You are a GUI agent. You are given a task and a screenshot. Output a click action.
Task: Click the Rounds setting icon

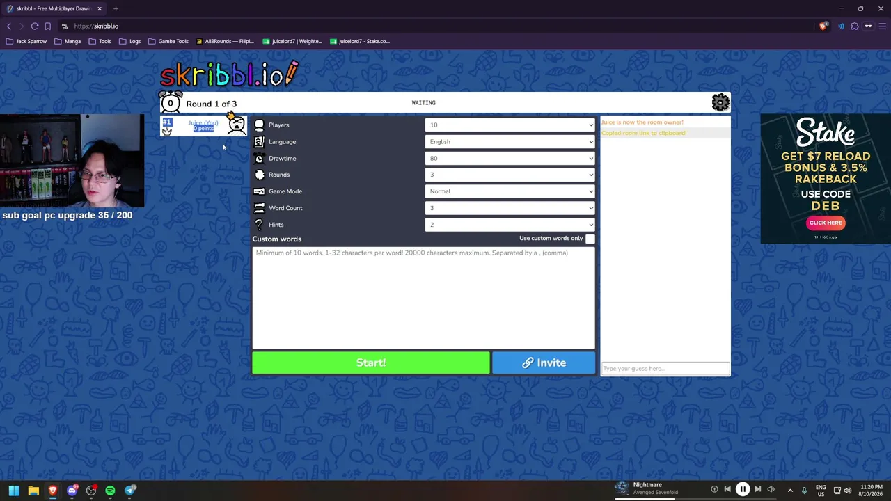tap(259, 175)
